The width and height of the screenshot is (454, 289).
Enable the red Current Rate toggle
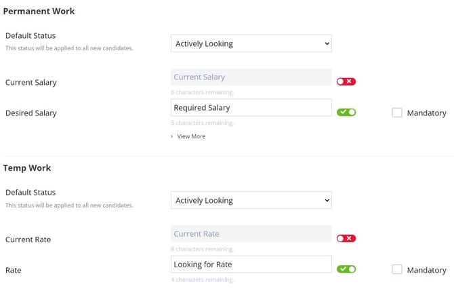346,238
